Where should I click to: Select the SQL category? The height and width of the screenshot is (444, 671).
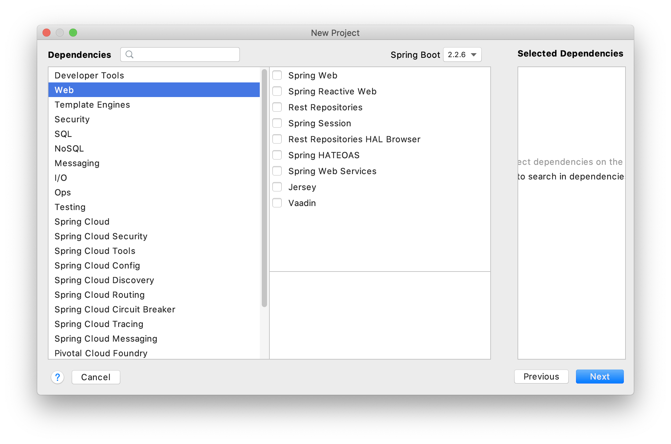[x=154, y=134]
